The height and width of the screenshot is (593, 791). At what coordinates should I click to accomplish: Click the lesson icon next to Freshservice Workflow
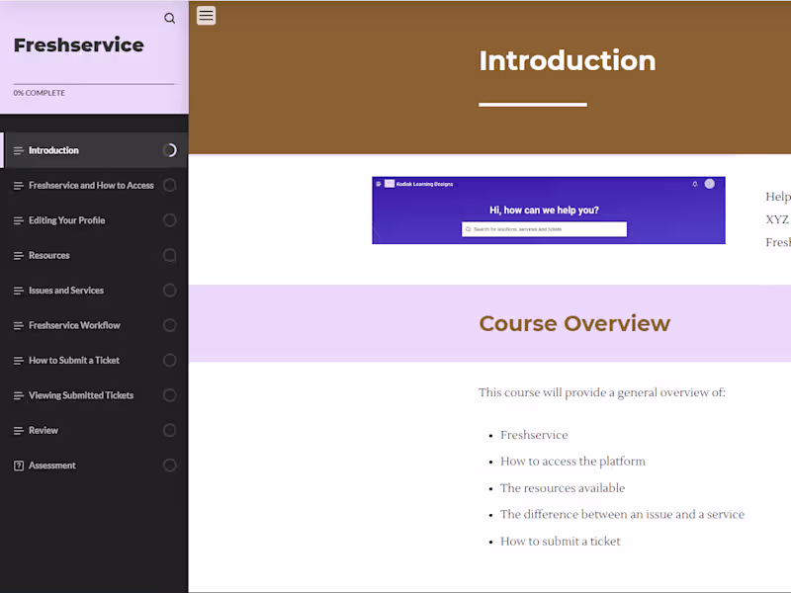click(19, 326)
